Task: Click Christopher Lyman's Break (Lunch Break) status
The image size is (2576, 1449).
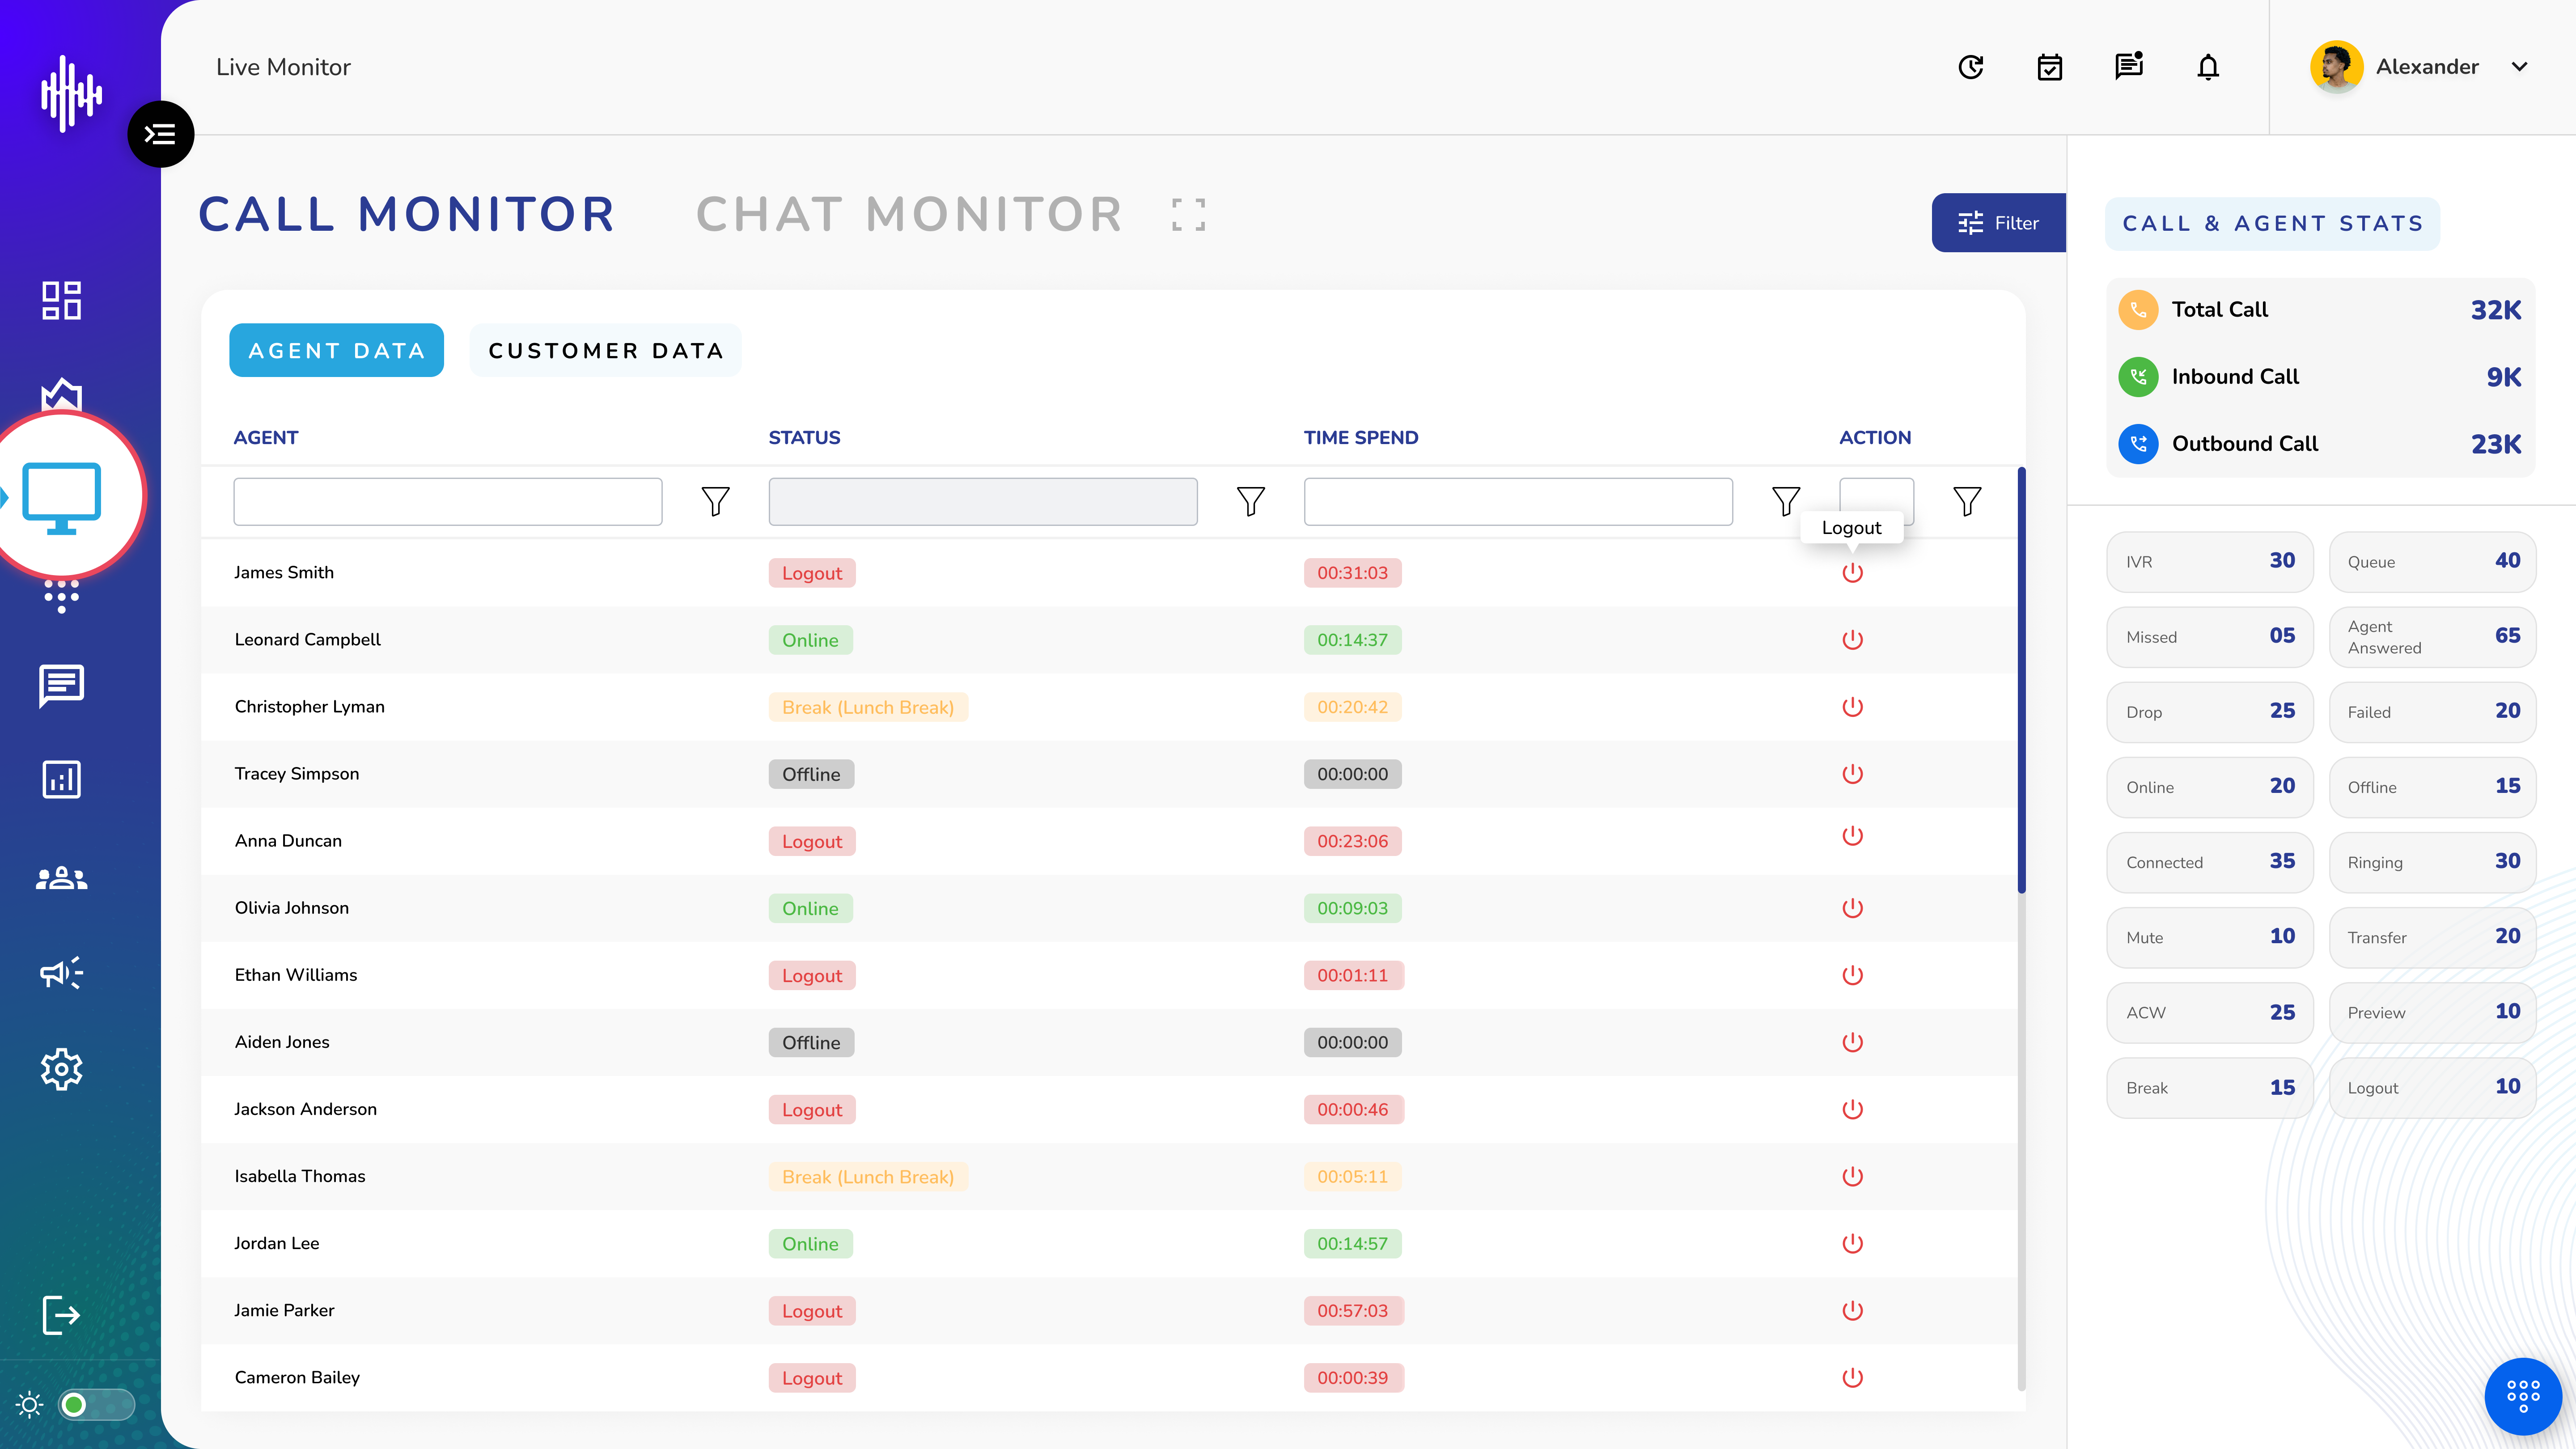Action: (868, 707)
